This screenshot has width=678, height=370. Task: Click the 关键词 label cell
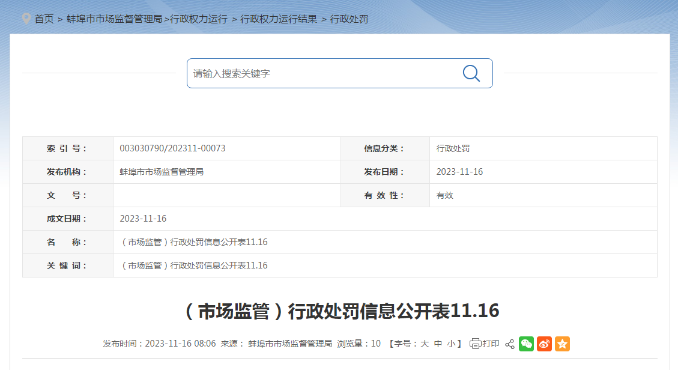pyautogui.click(x=68, y=265)
